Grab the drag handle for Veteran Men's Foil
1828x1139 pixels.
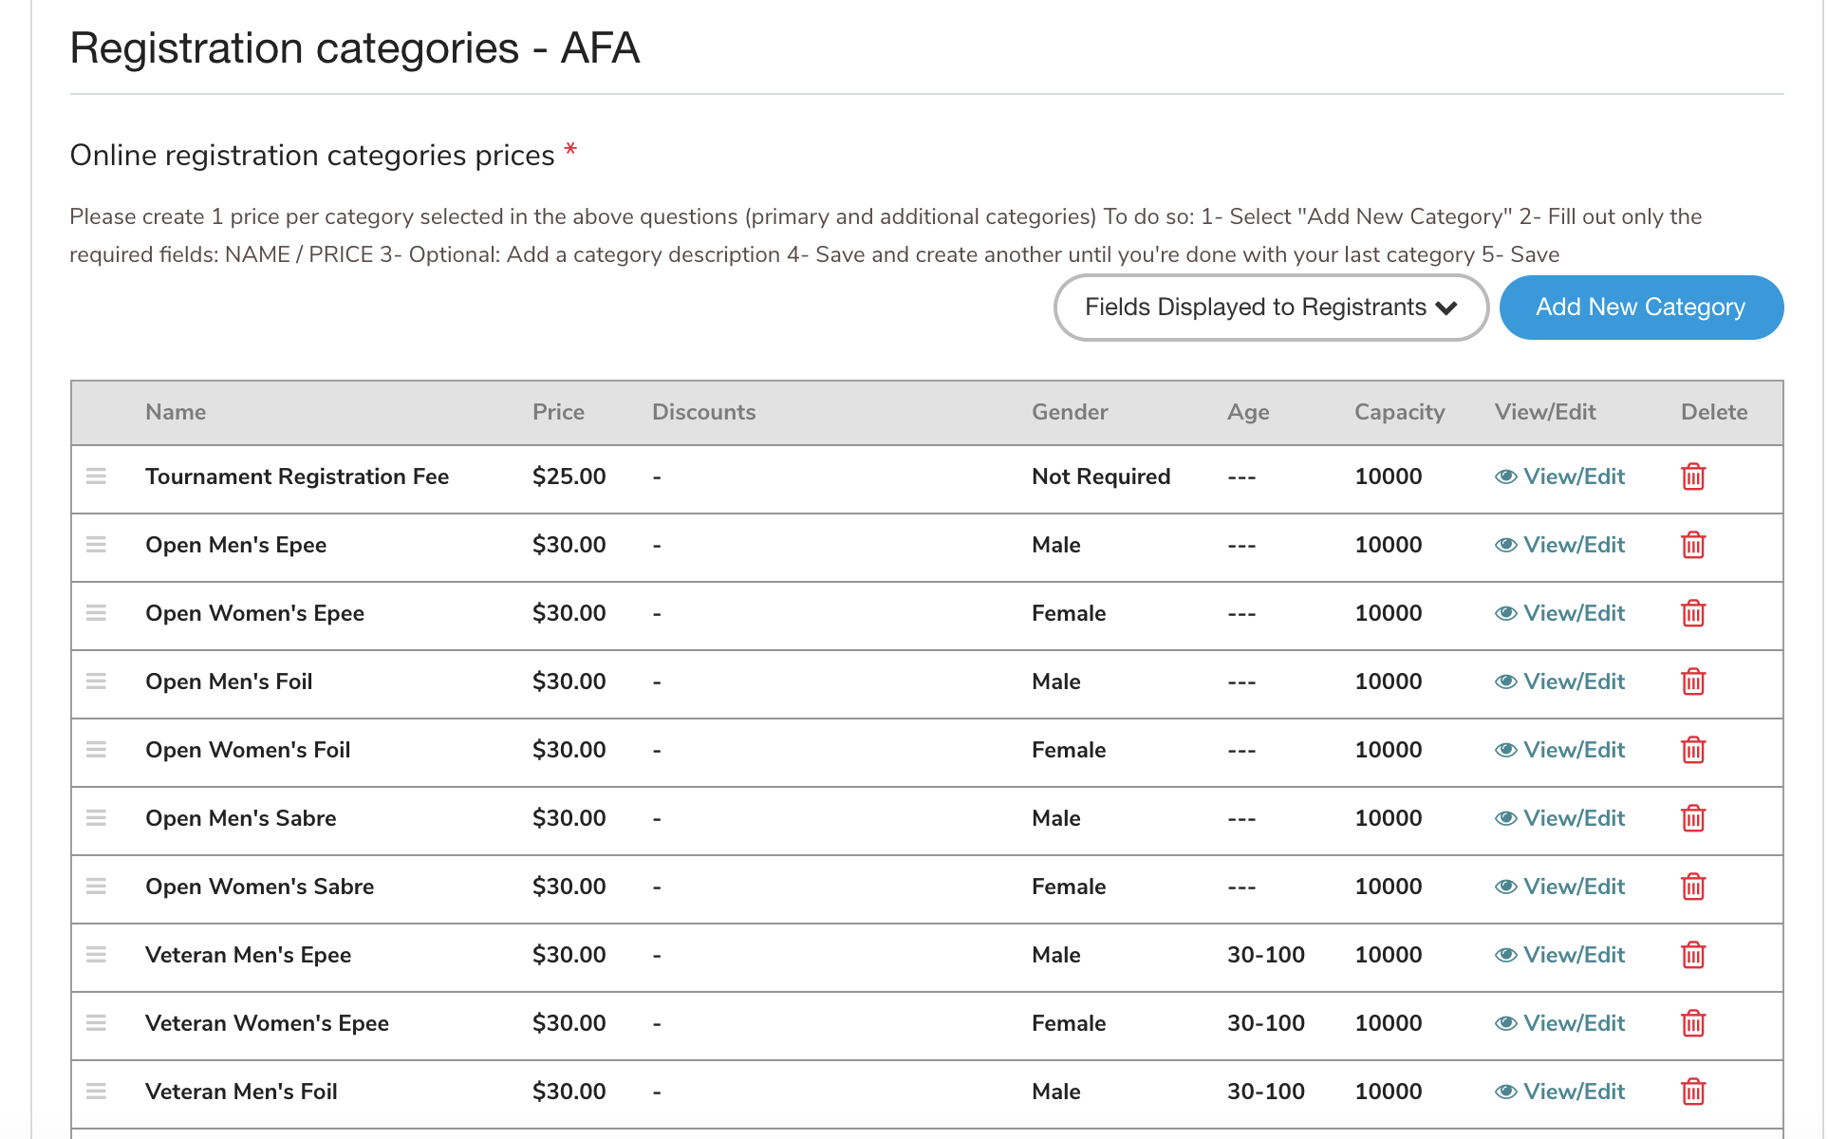[96, 1091]
